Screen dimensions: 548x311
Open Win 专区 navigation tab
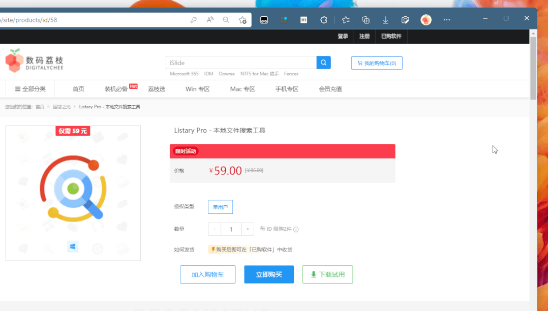pos(197,89)
